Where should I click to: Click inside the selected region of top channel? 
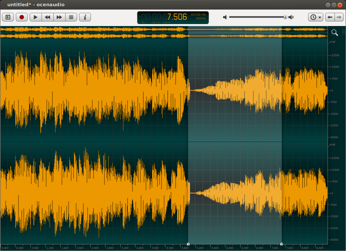235,91
